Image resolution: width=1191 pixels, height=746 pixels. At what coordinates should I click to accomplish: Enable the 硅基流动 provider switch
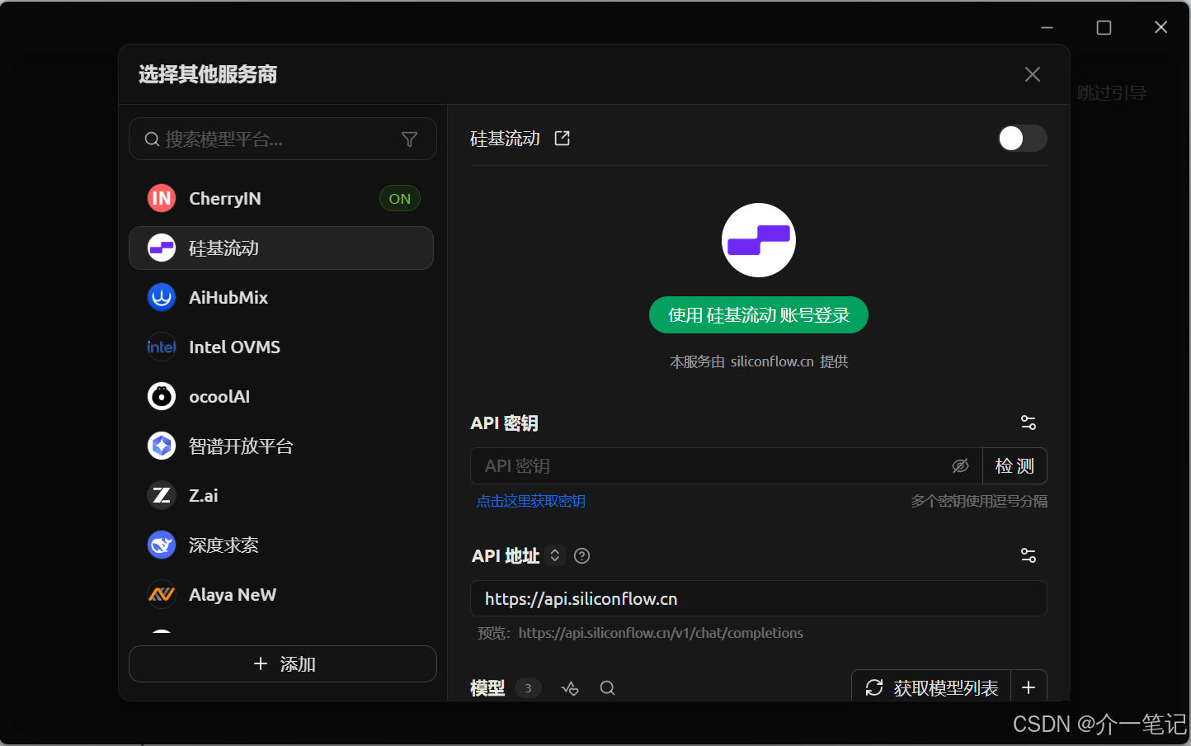point(1022,138)
